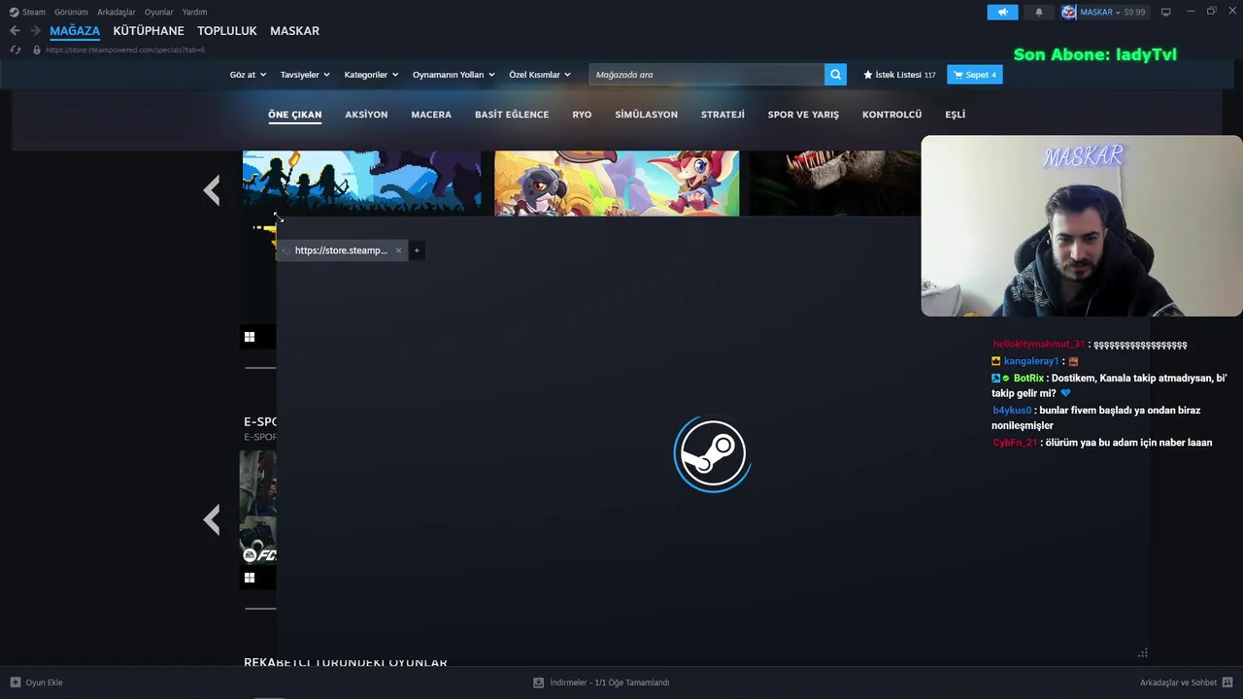Open the Oyunlar menu
This screenshot has width=1243, height=699.
tap(159, 12)
